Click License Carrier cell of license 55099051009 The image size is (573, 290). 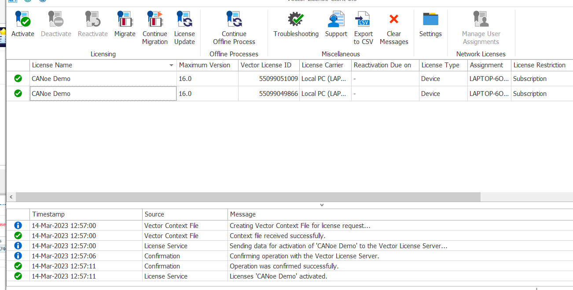tap(325, 79)
